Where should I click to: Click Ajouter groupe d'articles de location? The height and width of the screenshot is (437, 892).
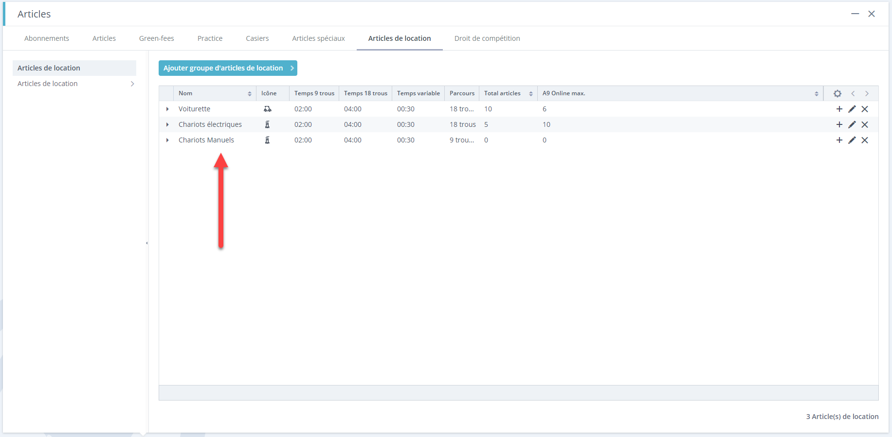pyautogui.click(x=228, y=68)
